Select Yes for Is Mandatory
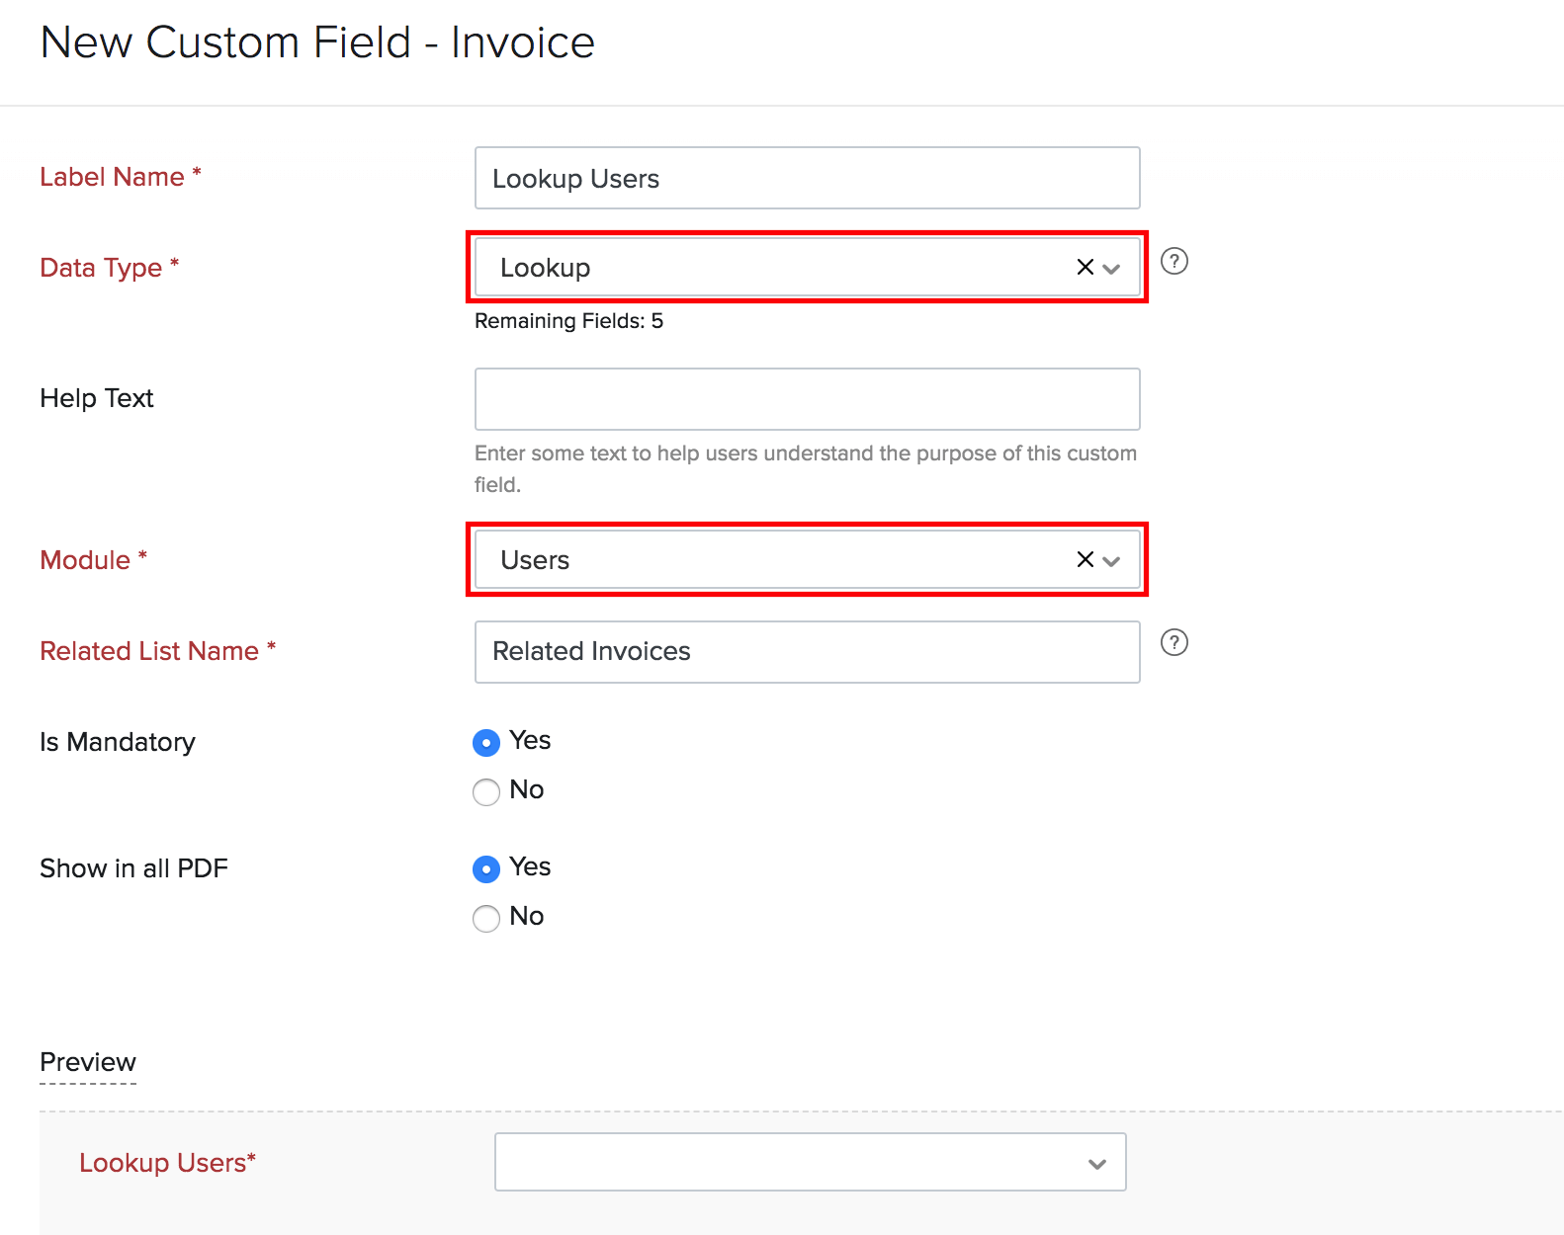This screenshot has width=1564, height=1235. (x=486, y=742)
